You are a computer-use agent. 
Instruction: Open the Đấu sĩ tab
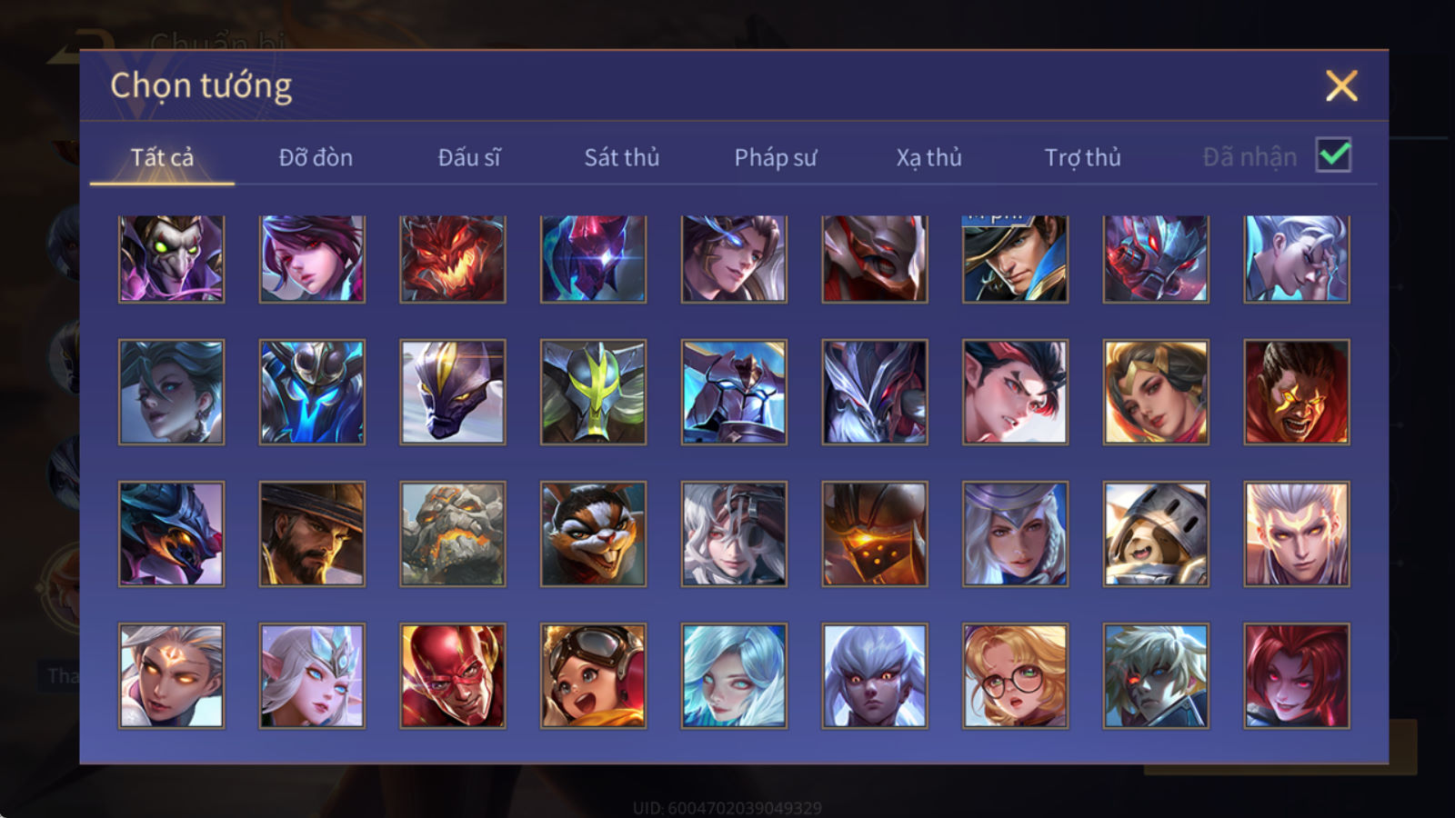pyautogui.click(x=469, y=157)
